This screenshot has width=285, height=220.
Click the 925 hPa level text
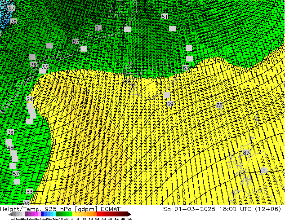(58, 209)
